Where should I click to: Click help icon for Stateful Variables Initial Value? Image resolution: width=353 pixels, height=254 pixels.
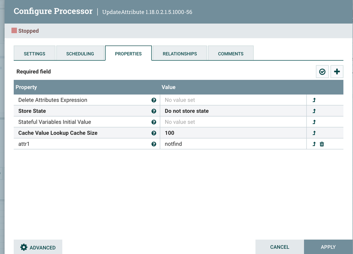coord(154,122)
